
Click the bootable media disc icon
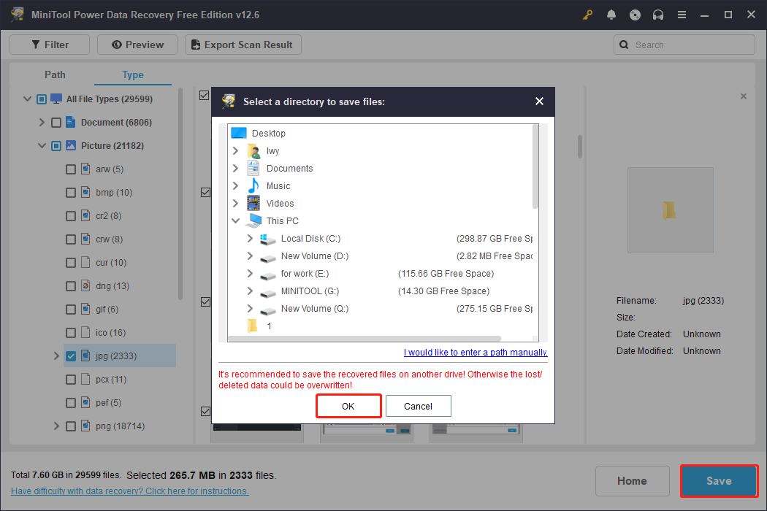click(635, 15)
